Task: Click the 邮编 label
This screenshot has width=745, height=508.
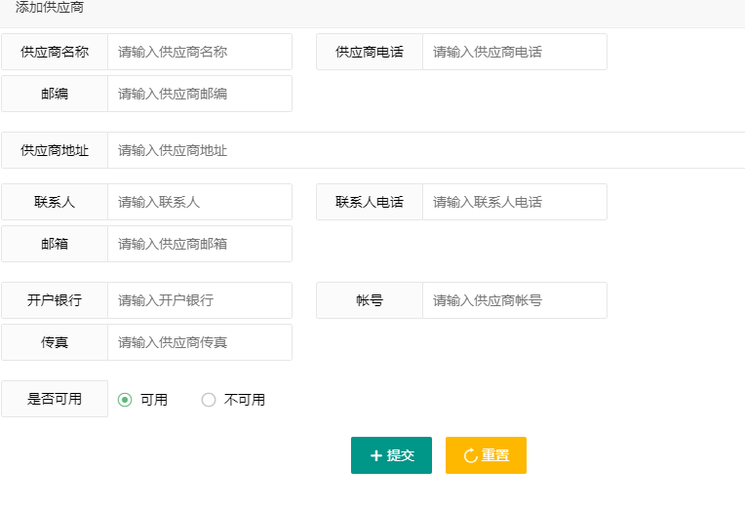Action: (x=55, y=94)
